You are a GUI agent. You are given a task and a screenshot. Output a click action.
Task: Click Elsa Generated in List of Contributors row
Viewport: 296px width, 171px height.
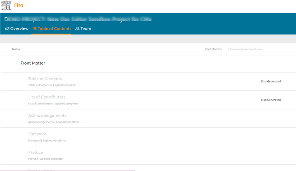coord(271,100)
